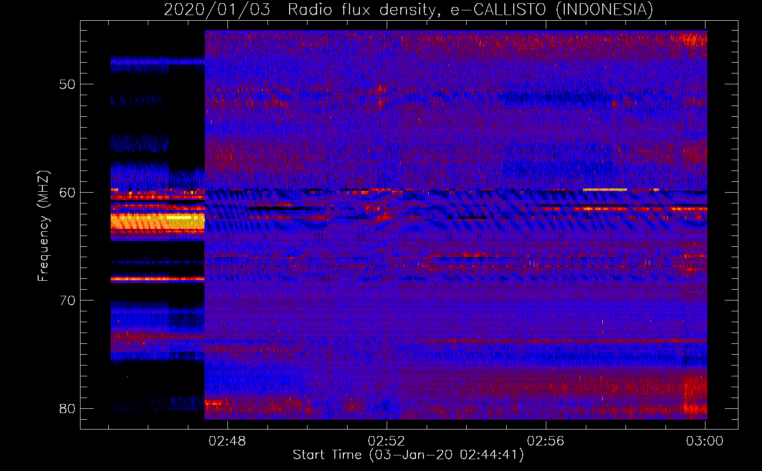
Task: Click the frequency tick label "70"
Action: [x=67, y=300]
